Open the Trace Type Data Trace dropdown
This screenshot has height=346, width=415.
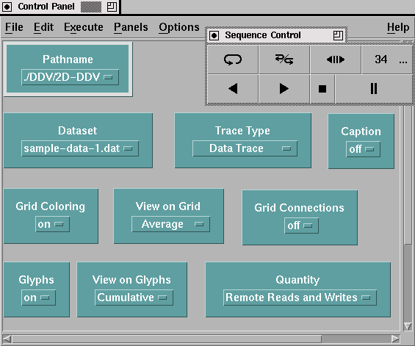tap(245, 148)
